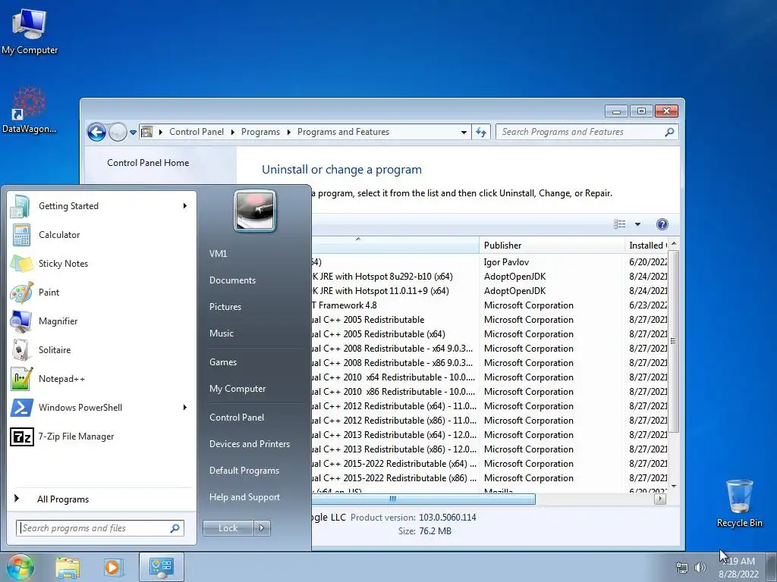Open VM1 user folder link
This screenshot has height=582, width=777.
tap(218, 254)
